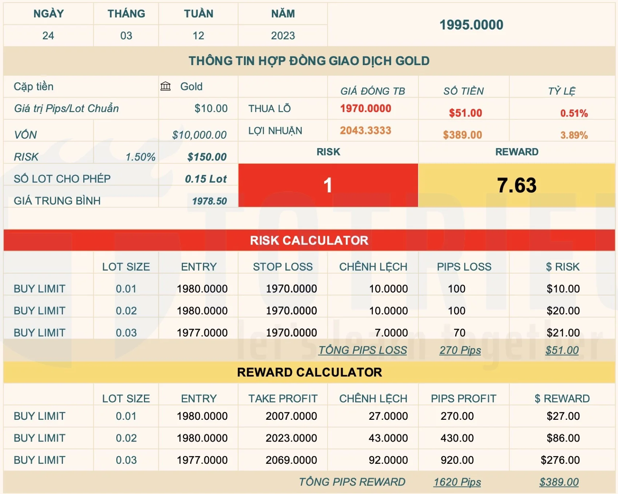Screen dimensions: 618x494
Task: Select the Gold currency pair cell
Action: pyautogui.click(x=190, y=87)
